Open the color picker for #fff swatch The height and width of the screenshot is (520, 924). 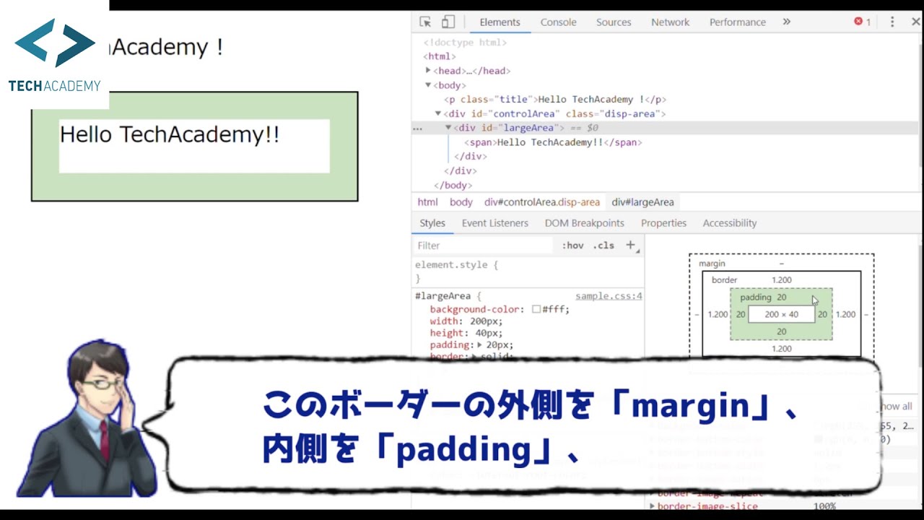click(x=536, y=309)
